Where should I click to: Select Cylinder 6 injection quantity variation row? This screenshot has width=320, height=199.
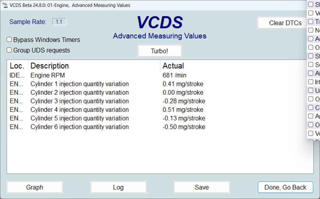coord(80,127)
